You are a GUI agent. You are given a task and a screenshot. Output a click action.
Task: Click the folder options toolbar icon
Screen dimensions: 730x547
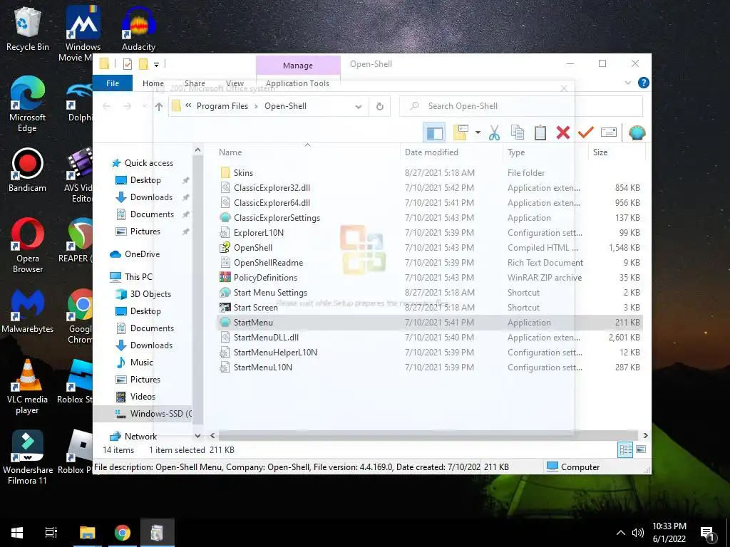(x=461, y=132)
